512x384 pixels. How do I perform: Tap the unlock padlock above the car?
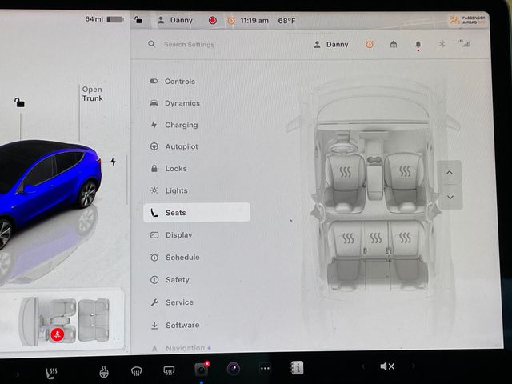pos(19,102)
